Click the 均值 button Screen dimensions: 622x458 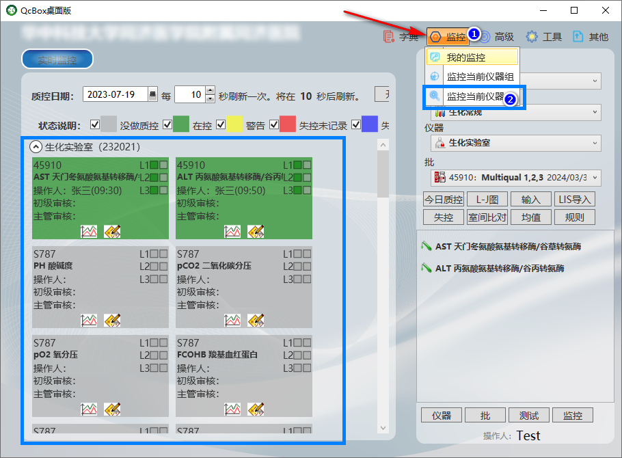click(531, 217)
